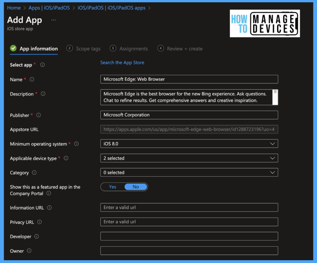The height and width of the screenshot is (263, 317).
Task: Switch to the Assignments step
Action: pyautogui.click(x=129, y=49)
